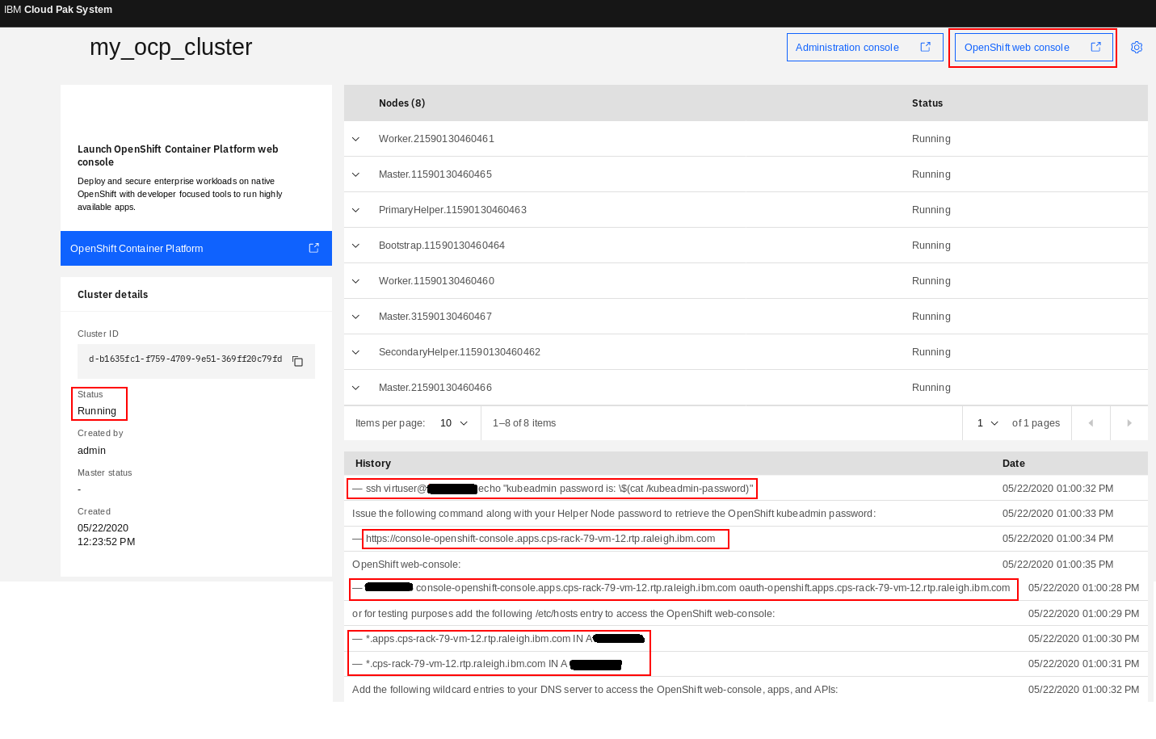Expand the Master.11590130460465 node row

(355, 174)
